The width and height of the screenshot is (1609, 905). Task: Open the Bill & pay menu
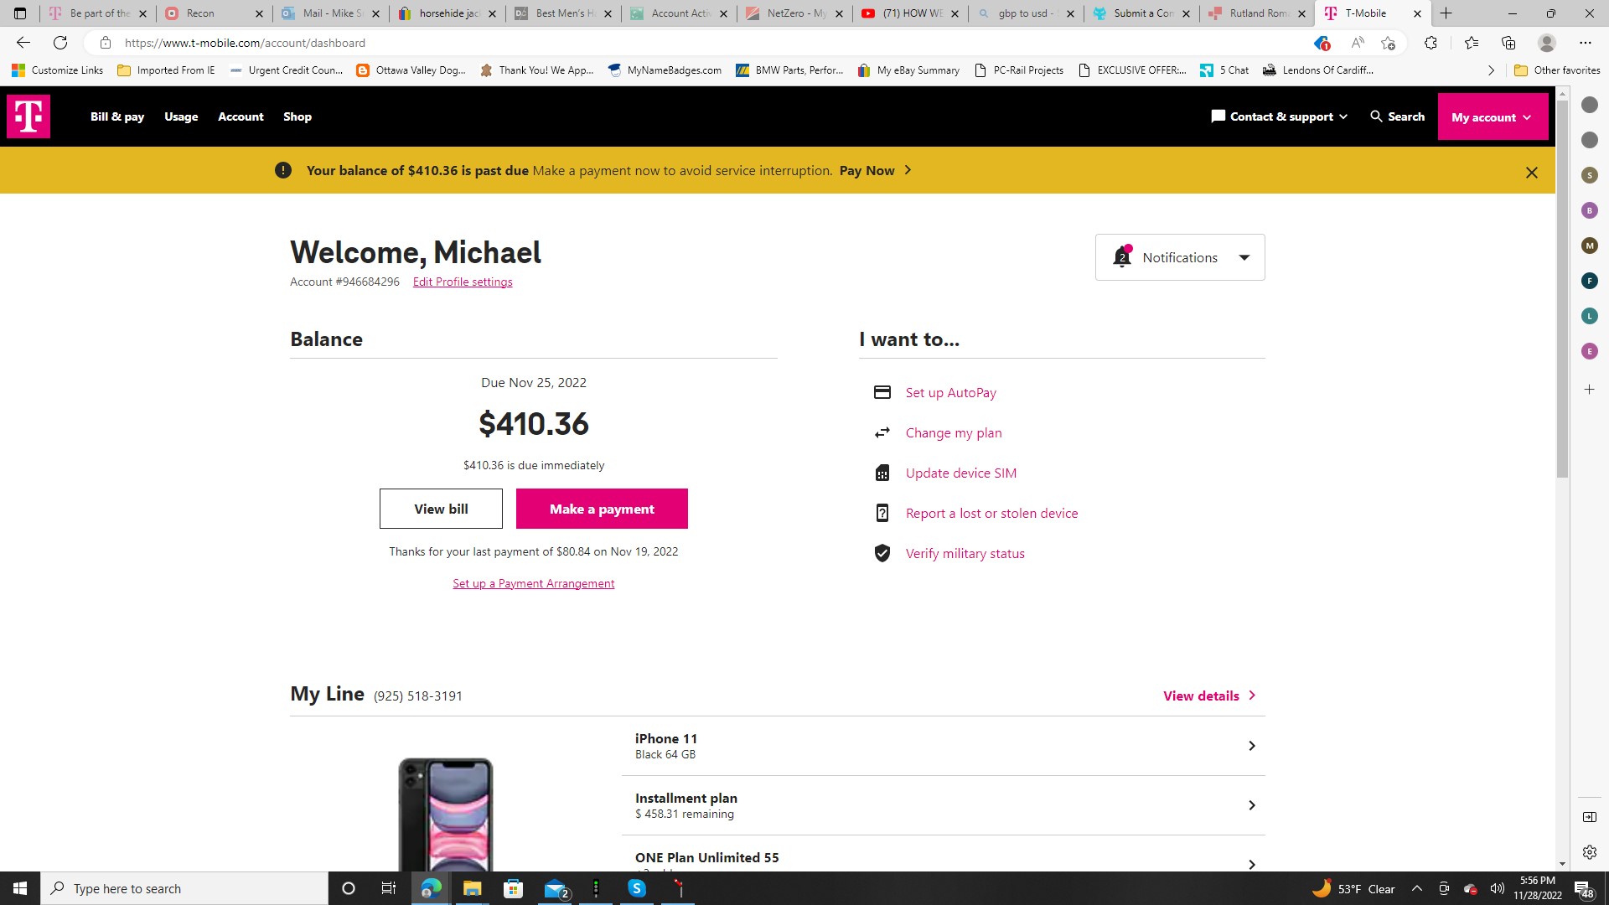click(x=117, y=116)
